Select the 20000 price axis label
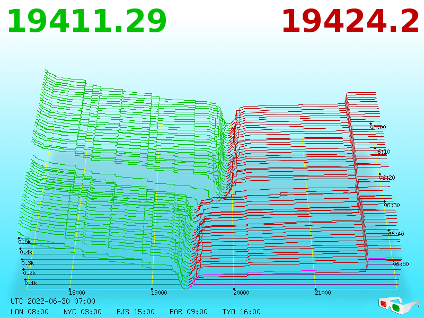The image size is (424, 318). pyautogui.click(x=241, y=293)
